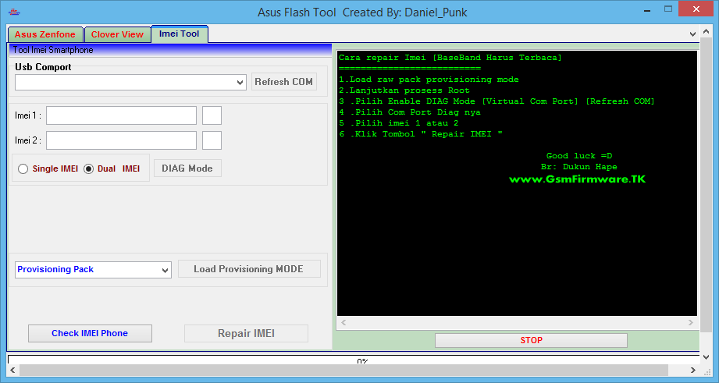Click the 0% progress bar
This screenshot has height=383, width=719.
pos(353,359)
